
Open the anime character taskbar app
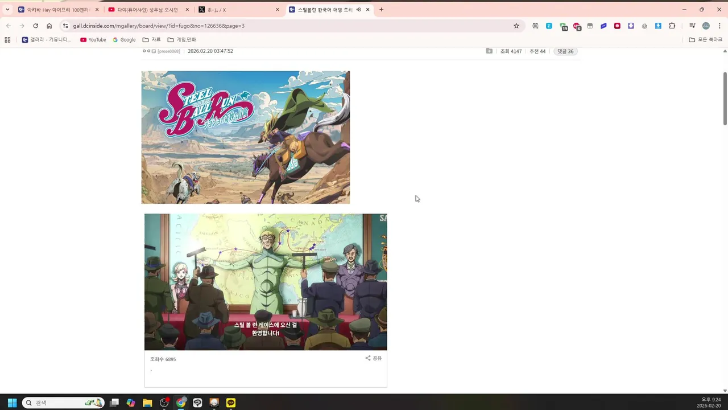click(x=214, y=403)
